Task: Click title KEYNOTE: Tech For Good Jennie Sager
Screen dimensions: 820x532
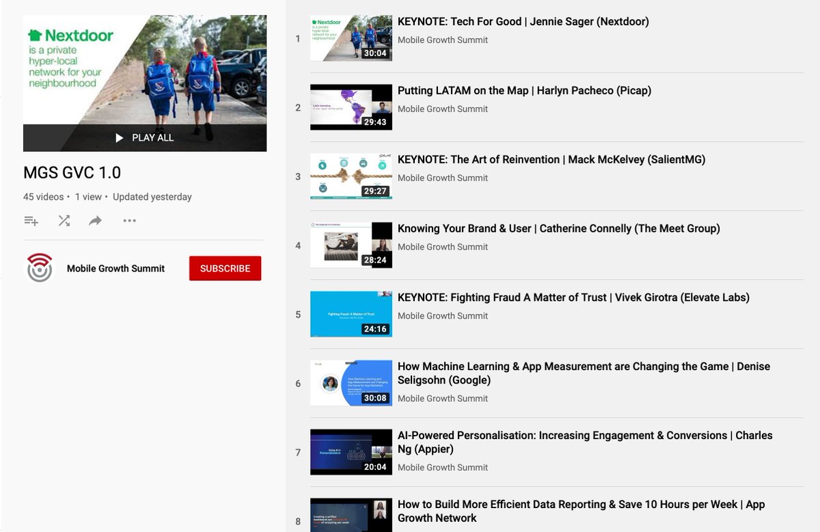Action: [x=523, y=22]
